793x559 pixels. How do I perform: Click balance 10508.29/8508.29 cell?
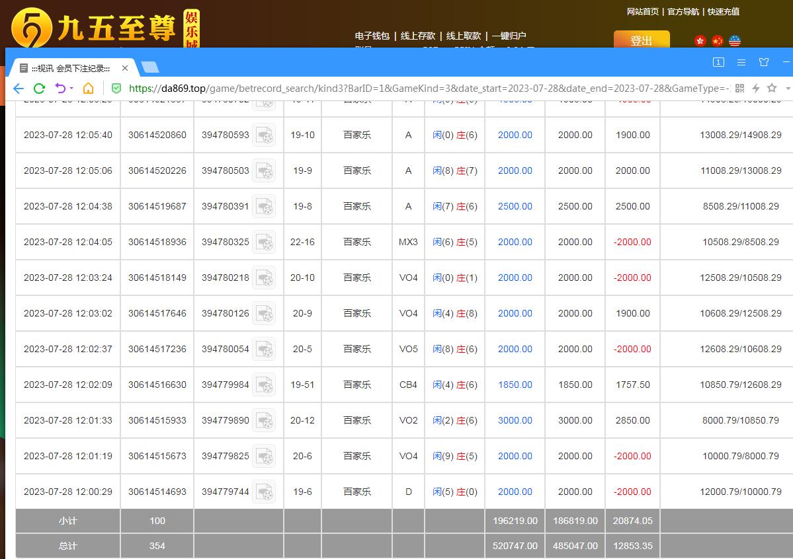(x=740, y=242)
